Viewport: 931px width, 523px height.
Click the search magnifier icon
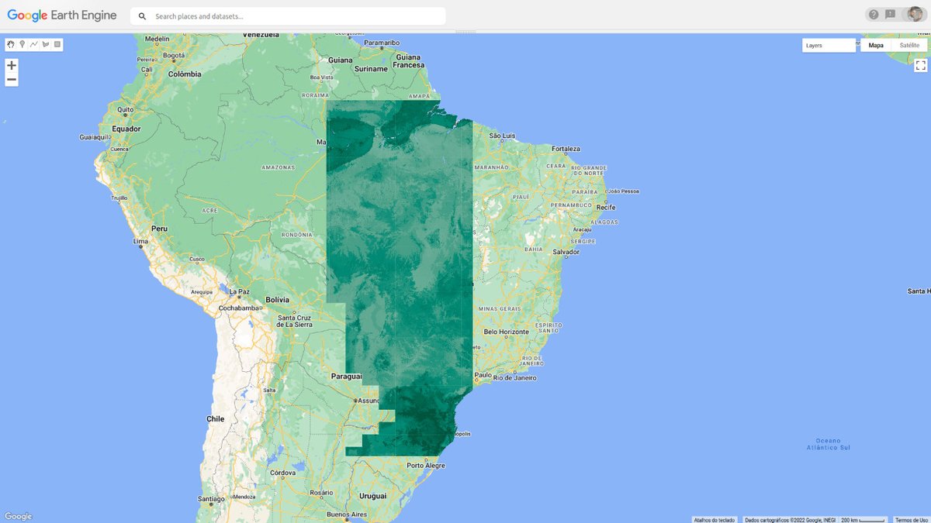142,16
